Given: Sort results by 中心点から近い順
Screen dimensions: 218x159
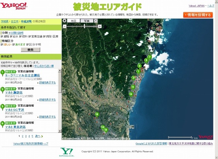Looking at the screenshot, I should click(x=44, y=66).
